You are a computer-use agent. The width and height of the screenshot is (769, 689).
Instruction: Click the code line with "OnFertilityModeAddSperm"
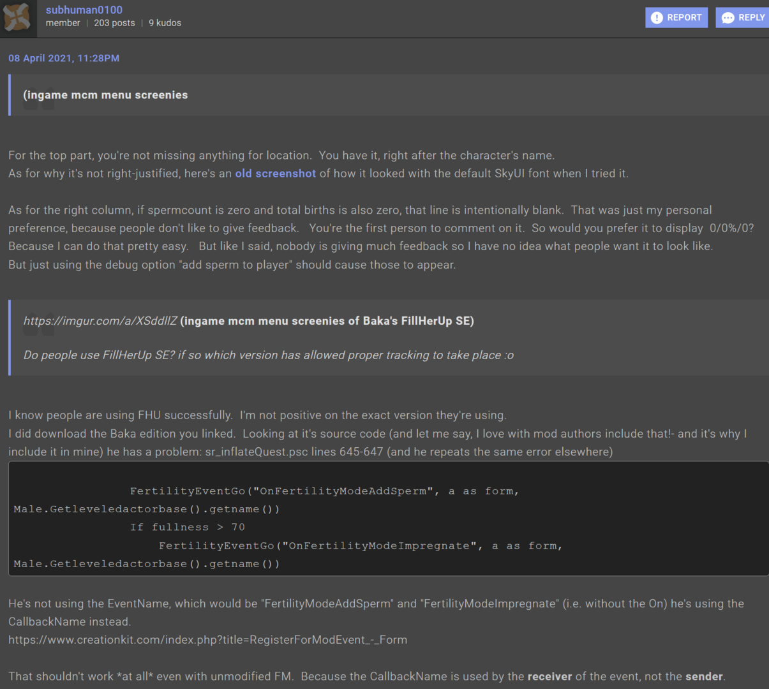point(325,491)
